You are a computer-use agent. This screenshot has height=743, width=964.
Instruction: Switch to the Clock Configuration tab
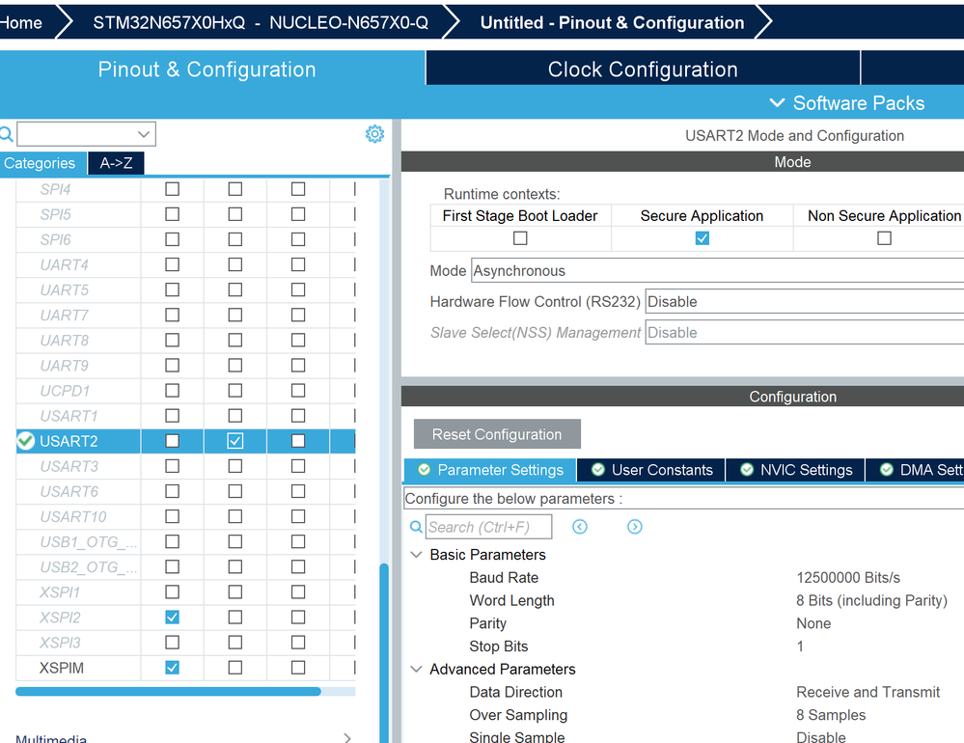tap(643, 69)
